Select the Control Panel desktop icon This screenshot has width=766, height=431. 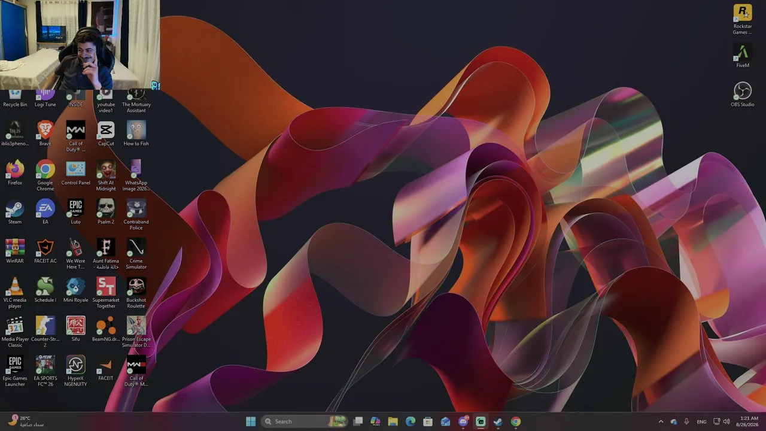coord(75,172)
